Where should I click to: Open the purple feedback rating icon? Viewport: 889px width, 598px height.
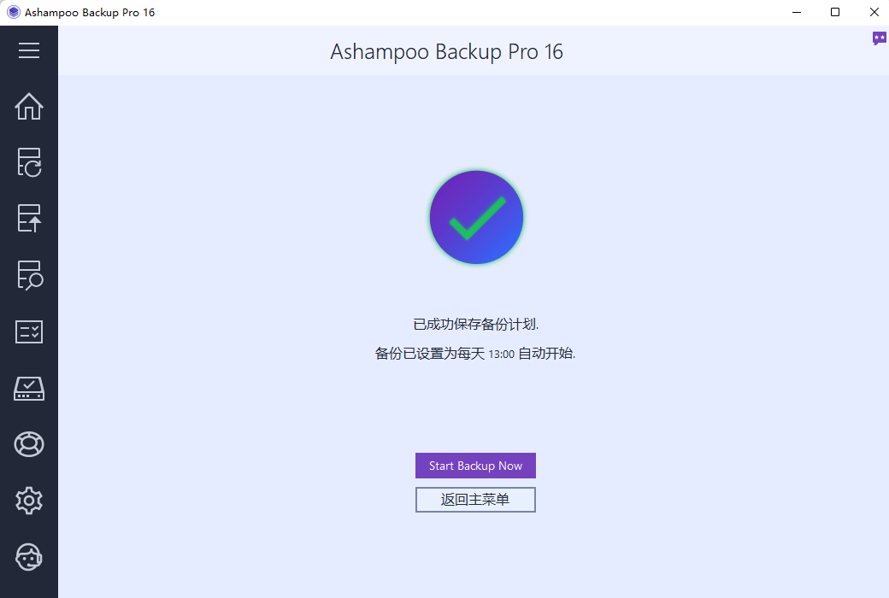(x=879, y=38)
